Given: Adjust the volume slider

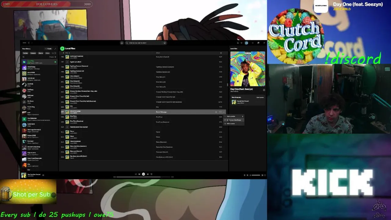Looking at the screenshot, I should pyautogui.click(x=256, y=175).
